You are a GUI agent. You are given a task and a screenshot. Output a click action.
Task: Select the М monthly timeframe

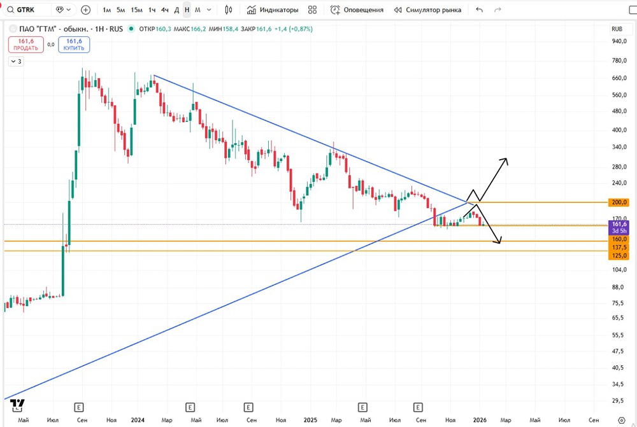(x=197, y=10)
